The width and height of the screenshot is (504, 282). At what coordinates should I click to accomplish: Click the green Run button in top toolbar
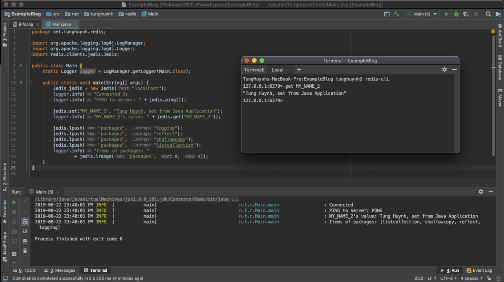[446, 14]
